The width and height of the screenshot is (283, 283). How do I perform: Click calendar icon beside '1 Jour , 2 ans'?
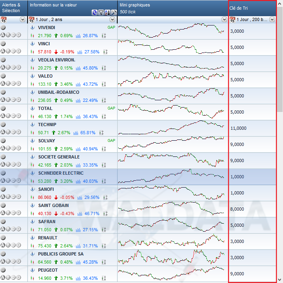32,20
